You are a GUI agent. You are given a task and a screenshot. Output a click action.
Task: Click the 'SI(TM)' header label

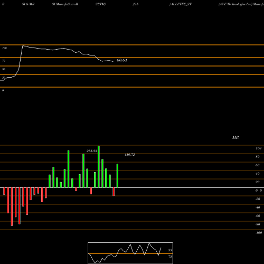pyautogui.click(x=100, y=4)
